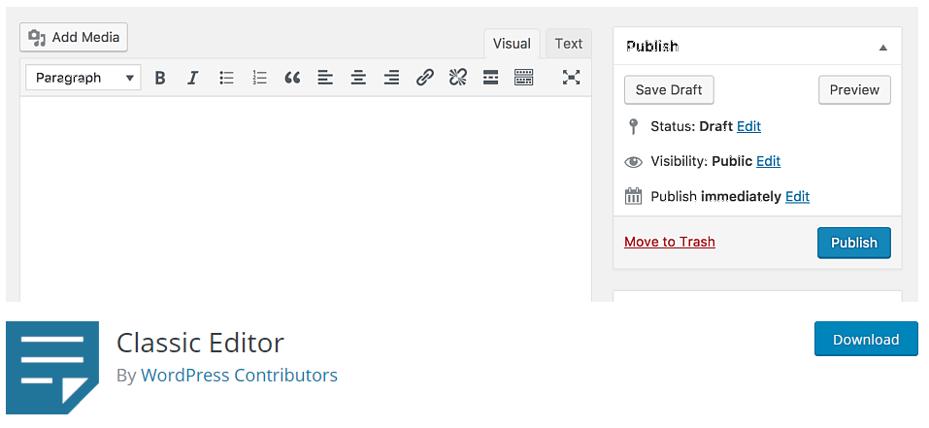The image size is (929, 428).
Task: Remove link with broken chain icon
Action: click(457, 78)
